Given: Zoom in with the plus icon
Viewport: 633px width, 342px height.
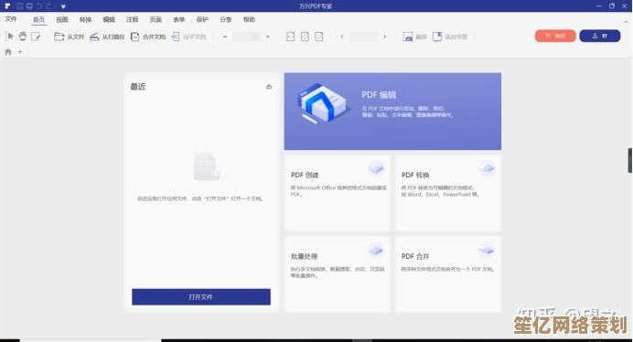Looking at the screenshot, I should pyautogui.click(x=268, y=37).
